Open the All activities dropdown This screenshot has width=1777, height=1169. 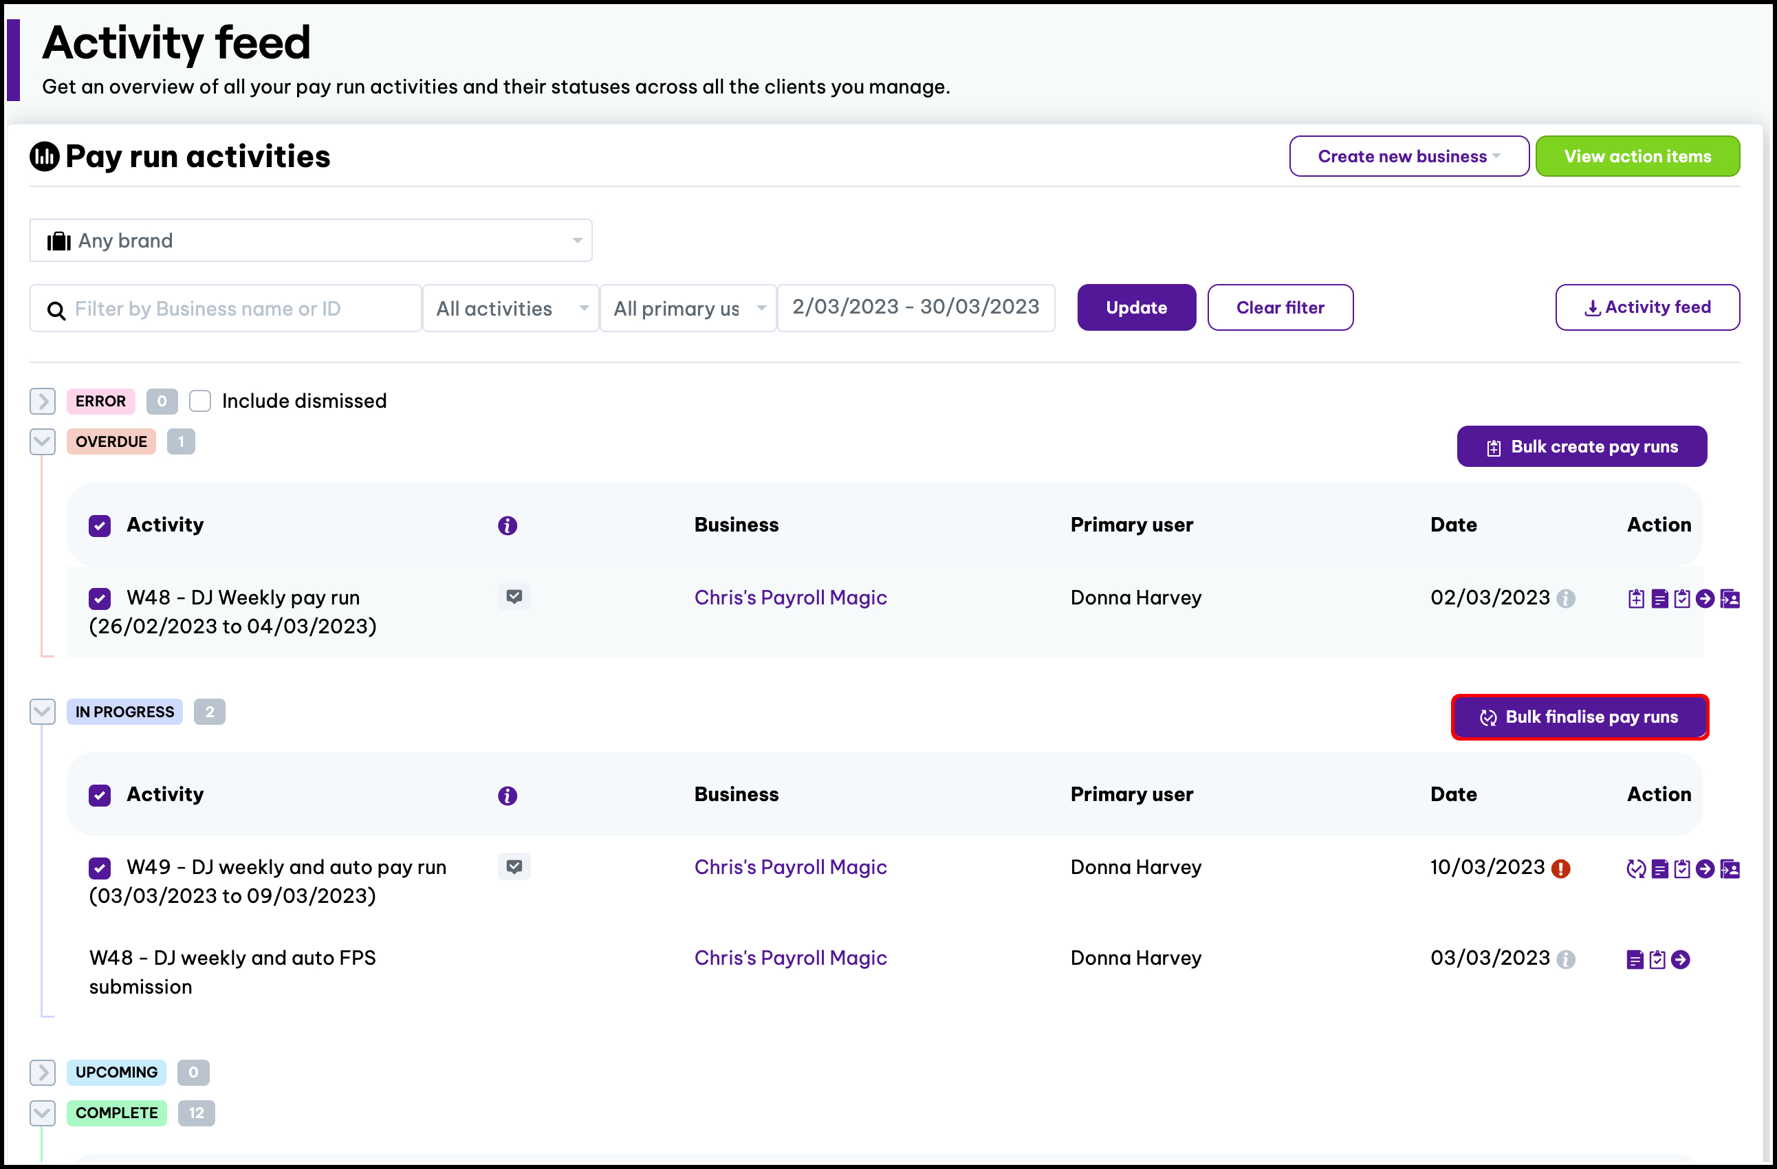coord(511,307)
